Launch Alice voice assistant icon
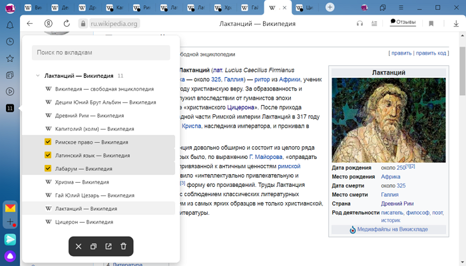 [x=10, y=256]
